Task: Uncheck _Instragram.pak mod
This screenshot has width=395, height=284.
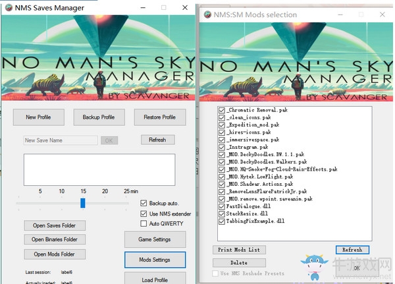Action: pyautogui.click(x=222, y=148)
